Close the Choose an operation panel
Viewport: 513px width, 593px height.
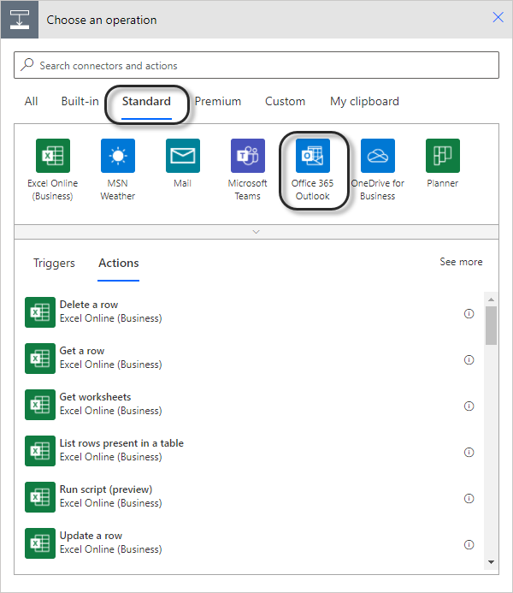click(x=498, y=17)
